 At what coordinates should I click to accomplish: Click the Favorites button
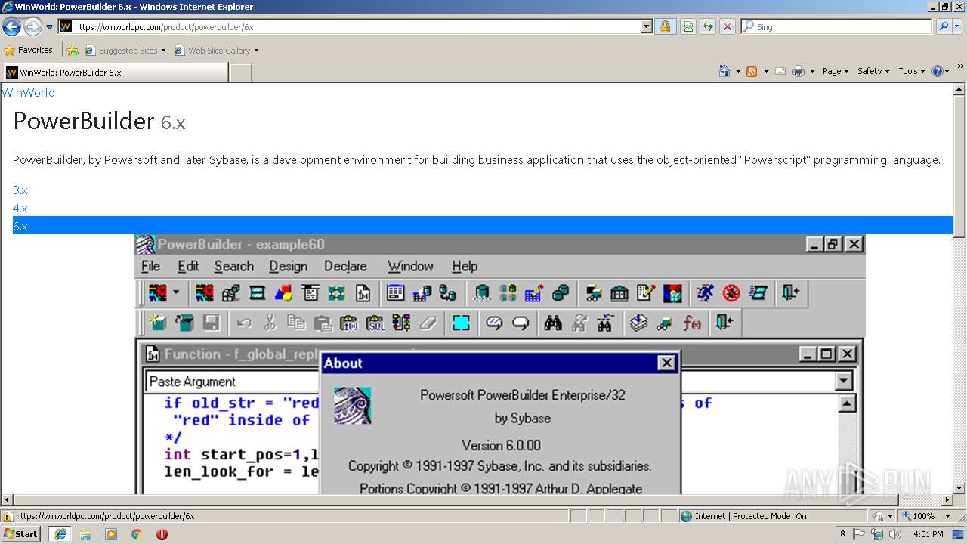[x=29, y=51]
